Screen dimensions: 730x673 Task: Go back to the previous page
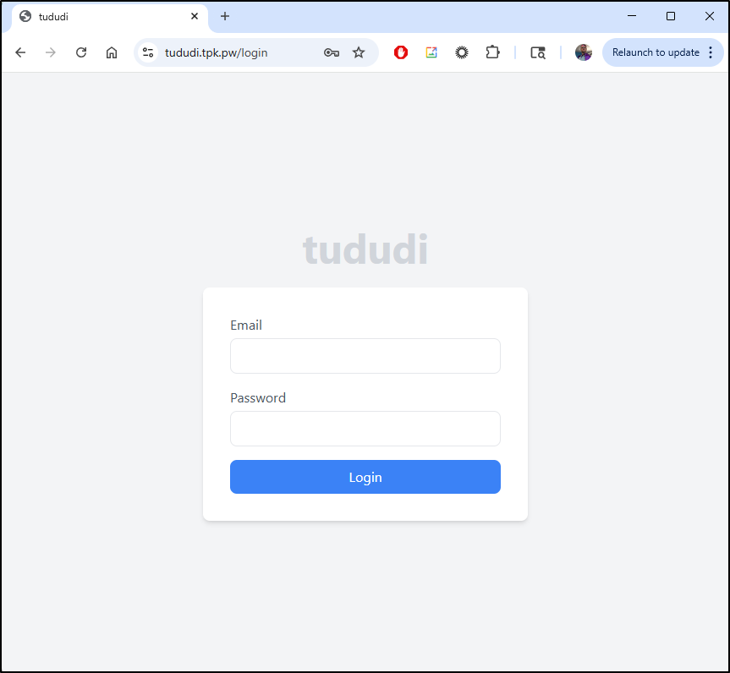(20, 52)
